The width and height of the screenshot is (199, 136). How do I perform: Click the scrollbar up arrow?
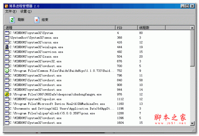tap(192, 28)
